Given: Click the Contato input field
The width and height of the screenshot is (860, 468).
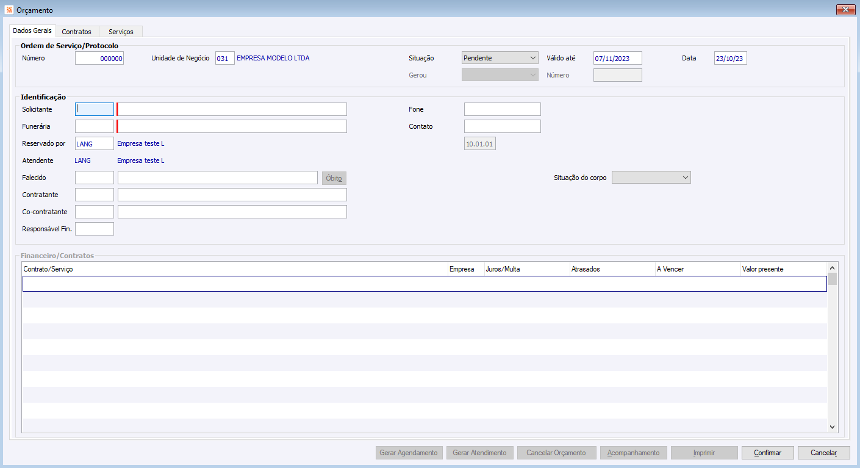Looking at the screenshot, I should click(x=503, y=126).
